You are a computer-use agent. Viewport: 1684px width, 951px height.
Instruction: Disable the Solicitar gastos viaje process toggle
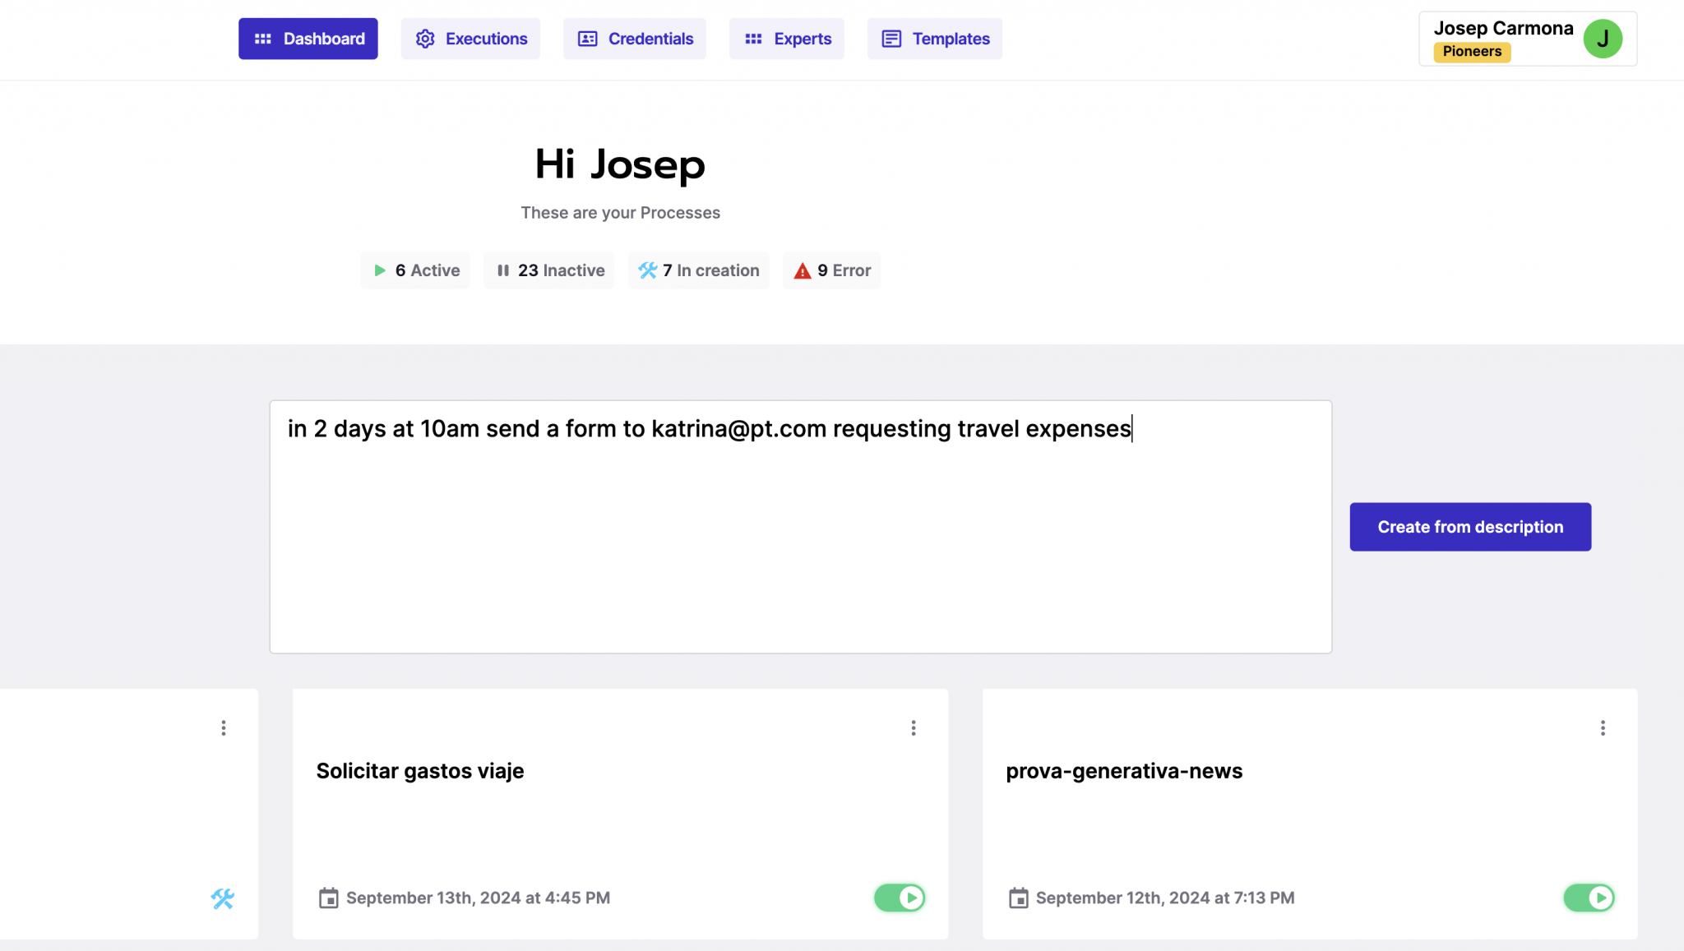point(900,898)
